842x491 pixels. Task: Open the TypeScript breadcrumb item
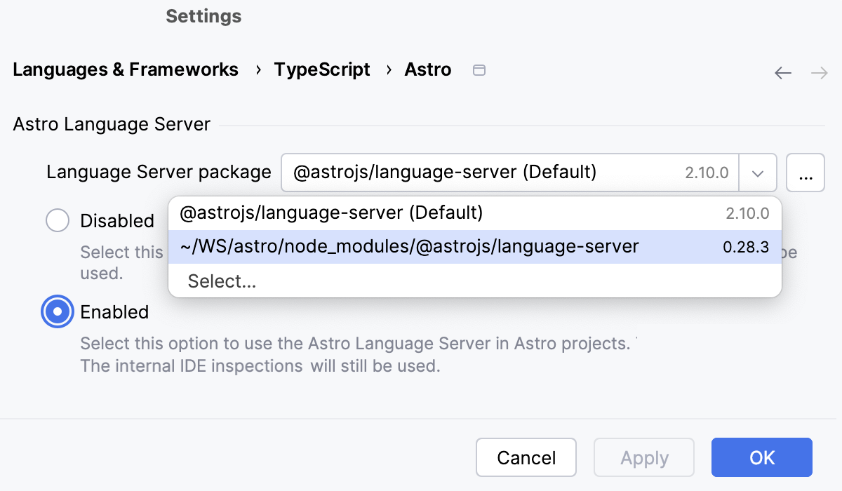322,69
